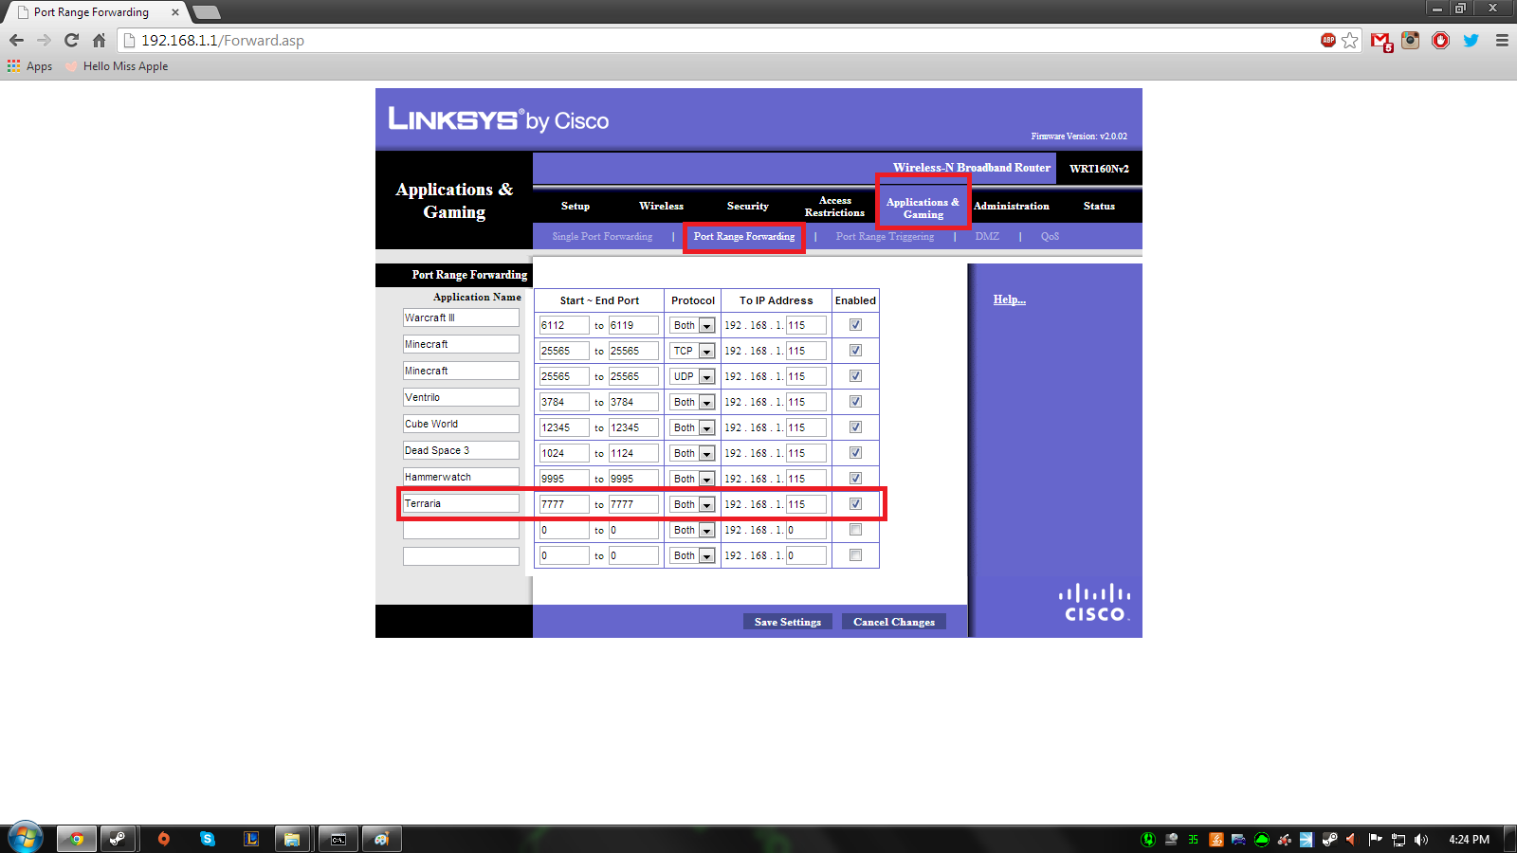Image resolution: width=1517 pixels, height=853 pixels.
Task: Go to the Setup tab
Action: (576, 206)
